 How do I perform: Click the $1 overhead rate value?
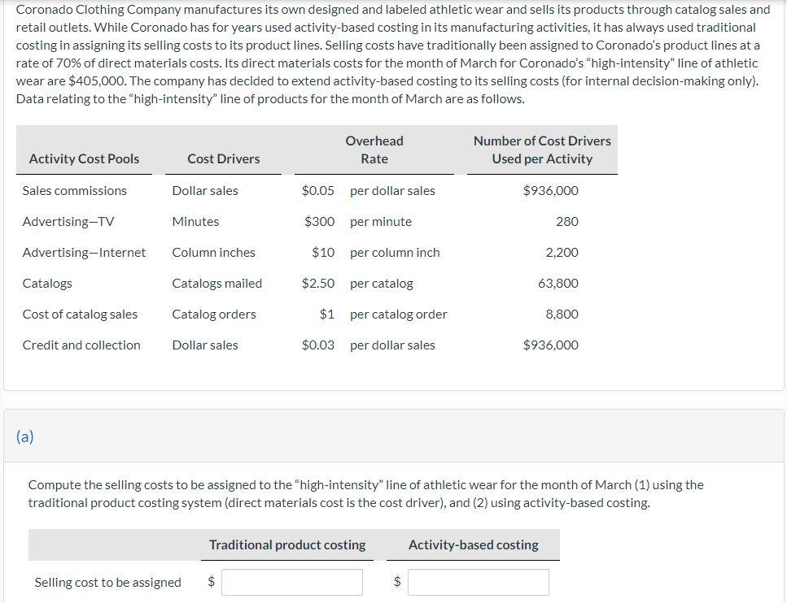coord(326,315)
